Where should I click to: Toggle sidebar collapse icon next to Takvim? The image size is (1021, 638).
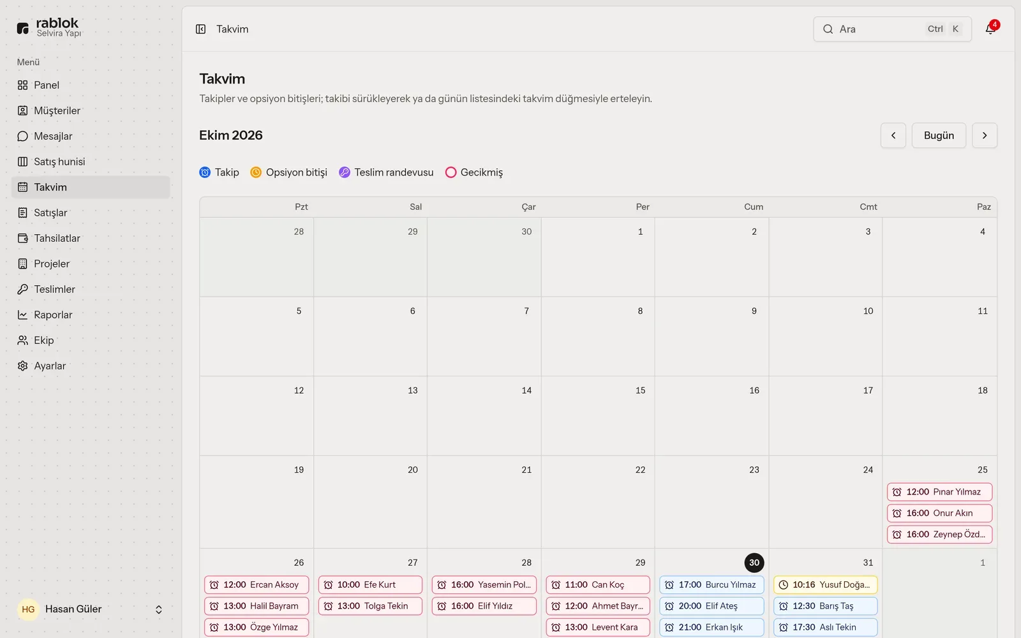200,29
